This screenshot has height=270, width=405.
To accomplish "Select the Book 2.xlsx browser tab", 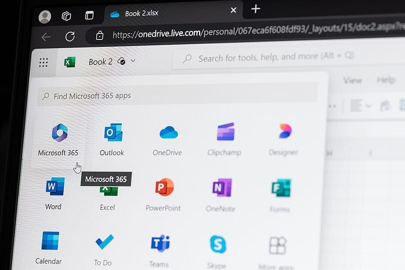I will (173, 12).
